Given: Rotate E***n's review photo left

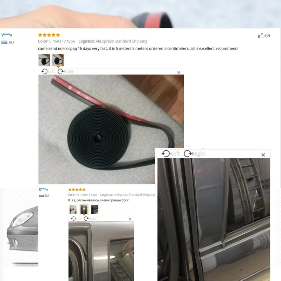Looking at the screenshot, I should (x=76, y=218).
